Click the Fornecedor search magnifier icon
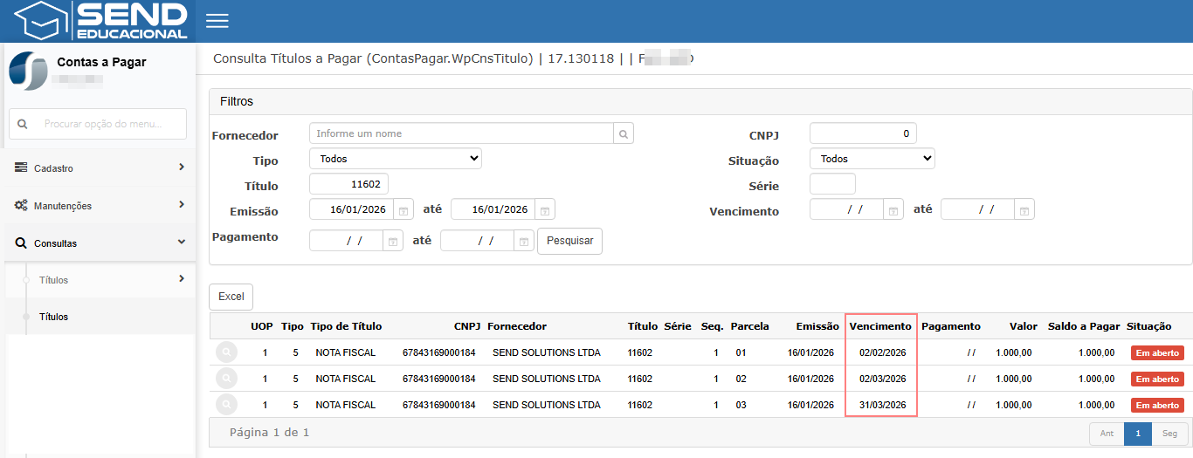The height and width of the screenshot is (458, 1193). click(624, 133)
